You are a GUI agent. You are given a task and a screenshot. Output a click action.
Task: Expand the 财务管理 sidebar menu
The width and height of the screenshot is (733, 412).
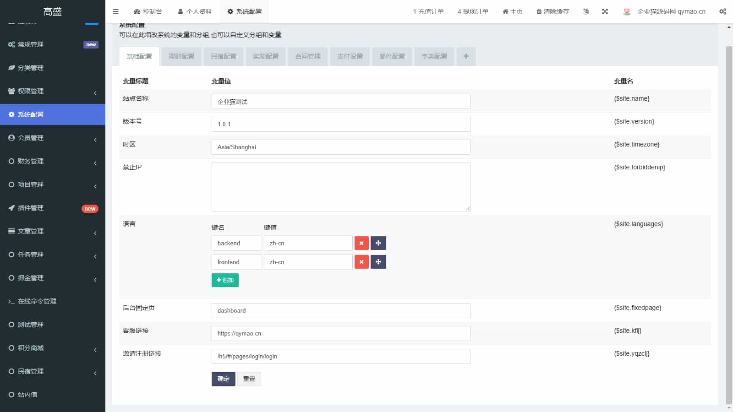(x=53, y=161)
